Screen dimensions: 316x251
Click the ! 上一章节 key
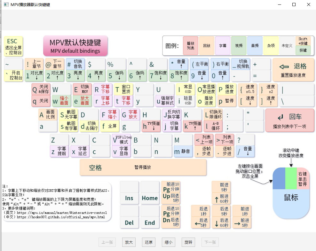pos(34,64)
